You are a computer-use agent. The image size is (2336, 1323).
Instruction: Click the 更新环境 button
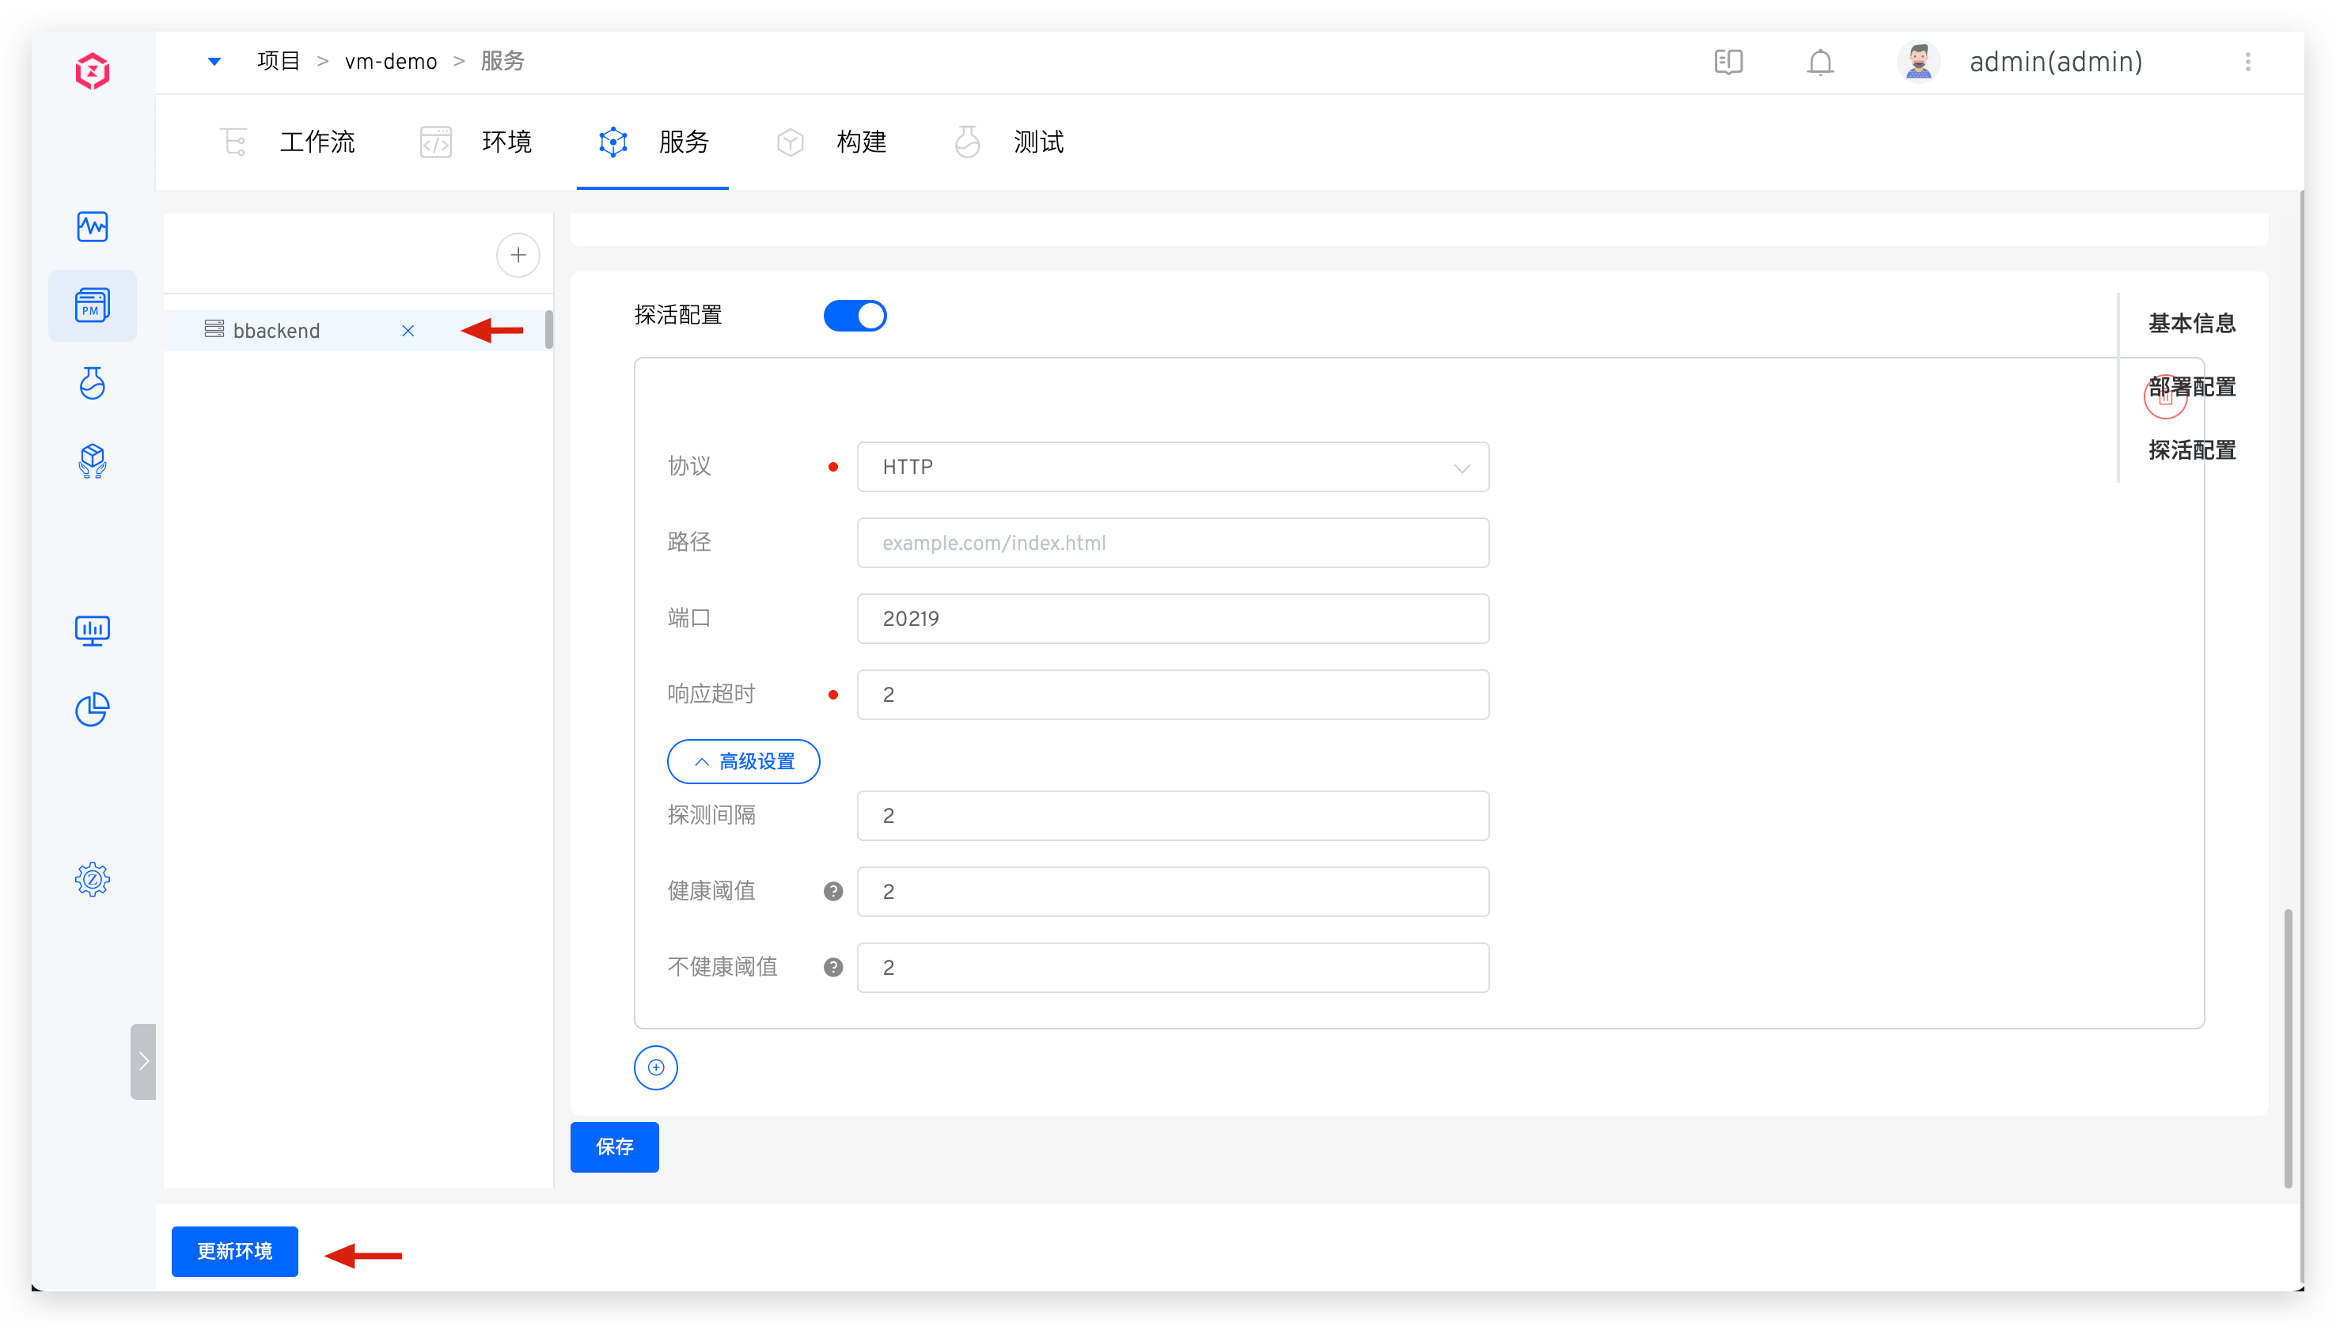pyautogui.click(x=234, y=1251)
